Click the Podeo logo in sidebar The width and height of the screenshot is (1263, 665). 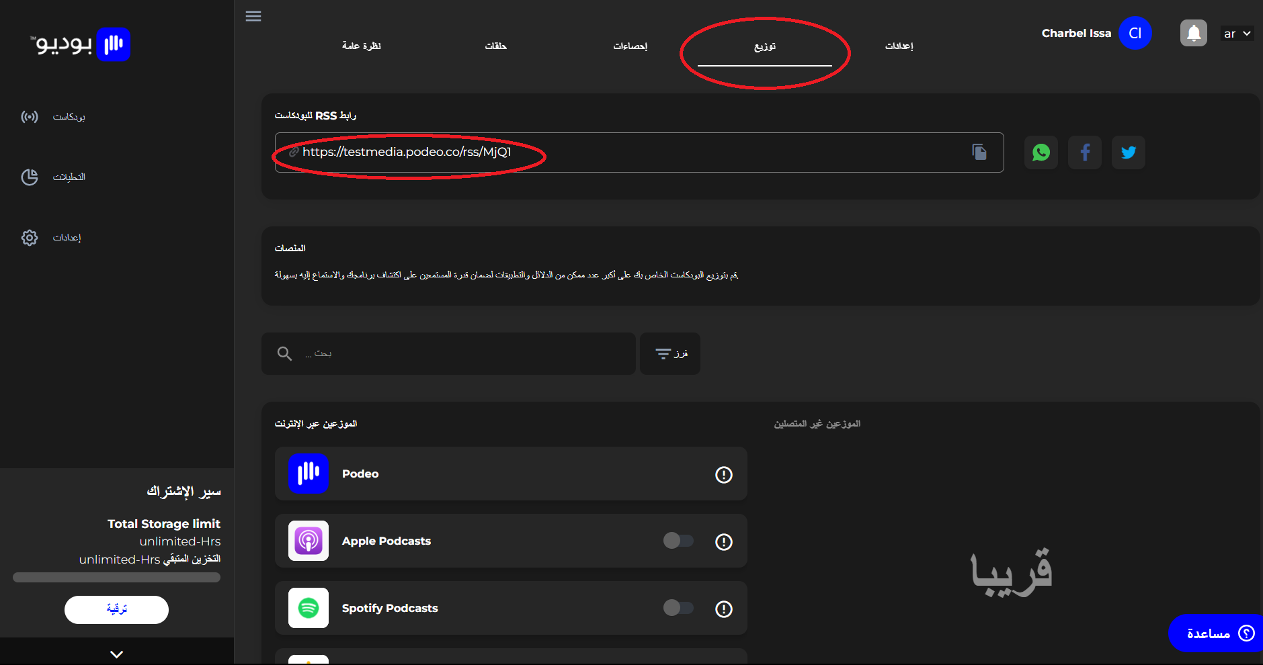coord(80,44)
